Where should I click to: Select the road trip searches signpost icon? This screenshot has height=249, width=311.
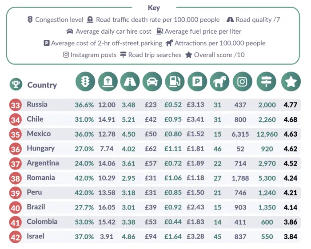coord(267,82)
